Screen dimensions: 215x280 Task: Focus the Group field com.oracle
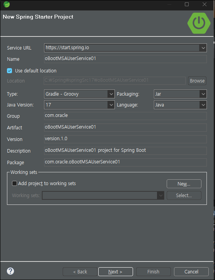tap(125, 116)
